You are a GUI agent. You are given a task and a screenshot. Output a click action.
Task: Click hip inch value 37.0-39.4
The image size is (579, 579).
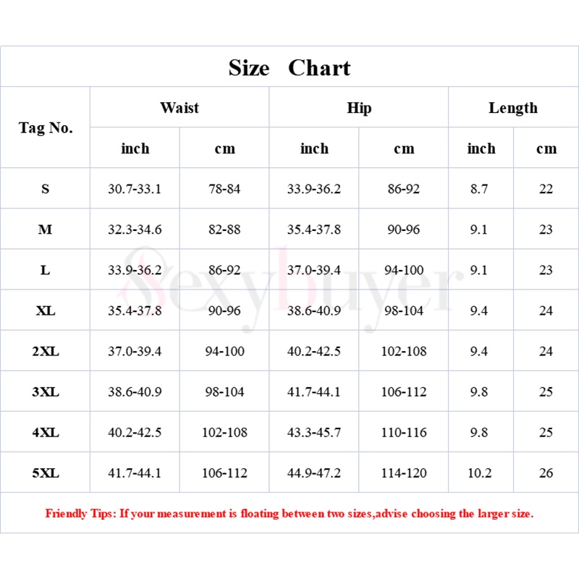pos(314,270)
